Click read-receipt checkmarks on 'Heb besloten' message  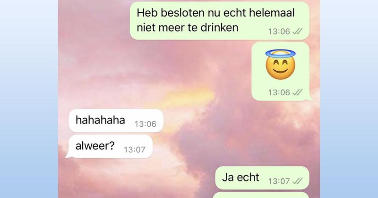[x=297, y=31]
